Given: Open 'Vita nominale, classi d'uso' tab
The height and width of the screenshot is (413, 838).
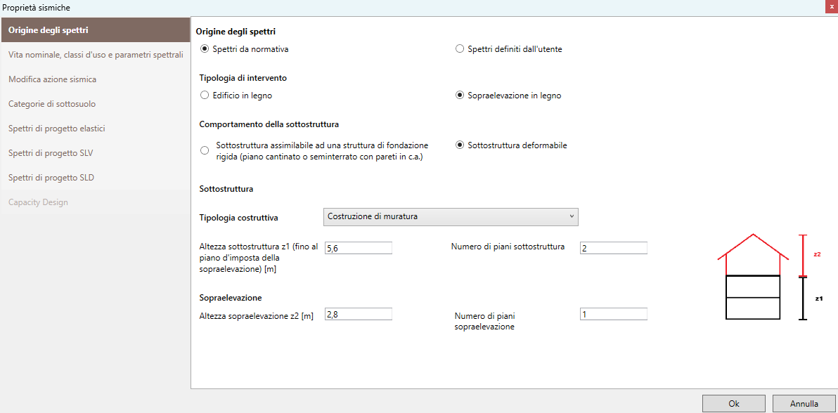Looking at the screenshot, I should pyautogui.click(x=96, y=55).
